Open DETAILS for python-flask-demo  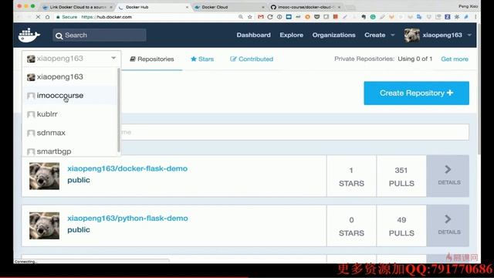tap(448, 225)
